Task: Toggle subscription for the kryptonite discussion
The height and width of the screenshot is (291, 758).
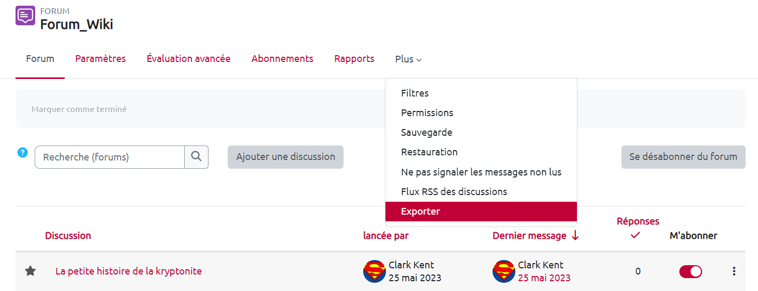Action: [690, 271]
